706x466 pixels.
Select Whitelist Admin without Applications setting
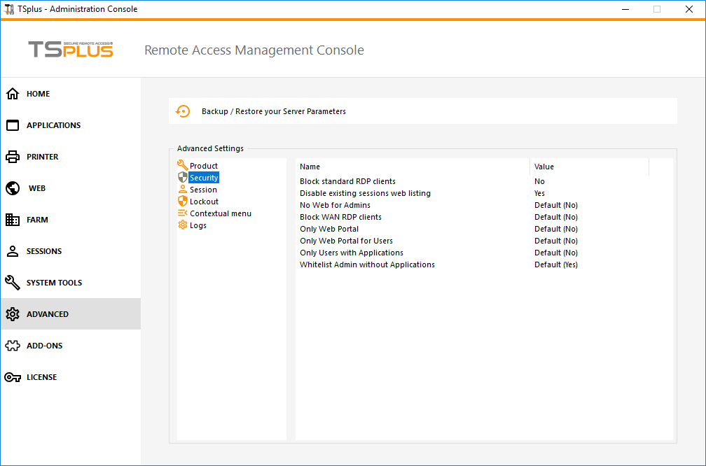pos(367,264)
